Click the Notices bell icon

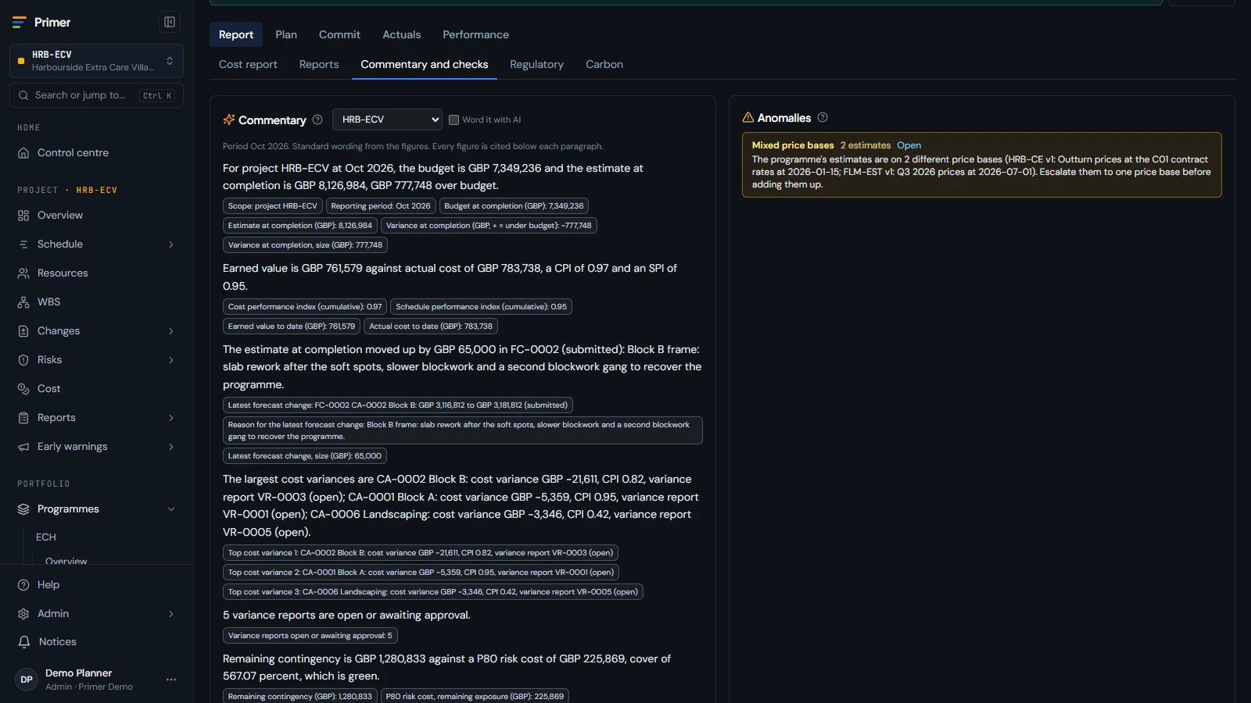tap(23, 642)
